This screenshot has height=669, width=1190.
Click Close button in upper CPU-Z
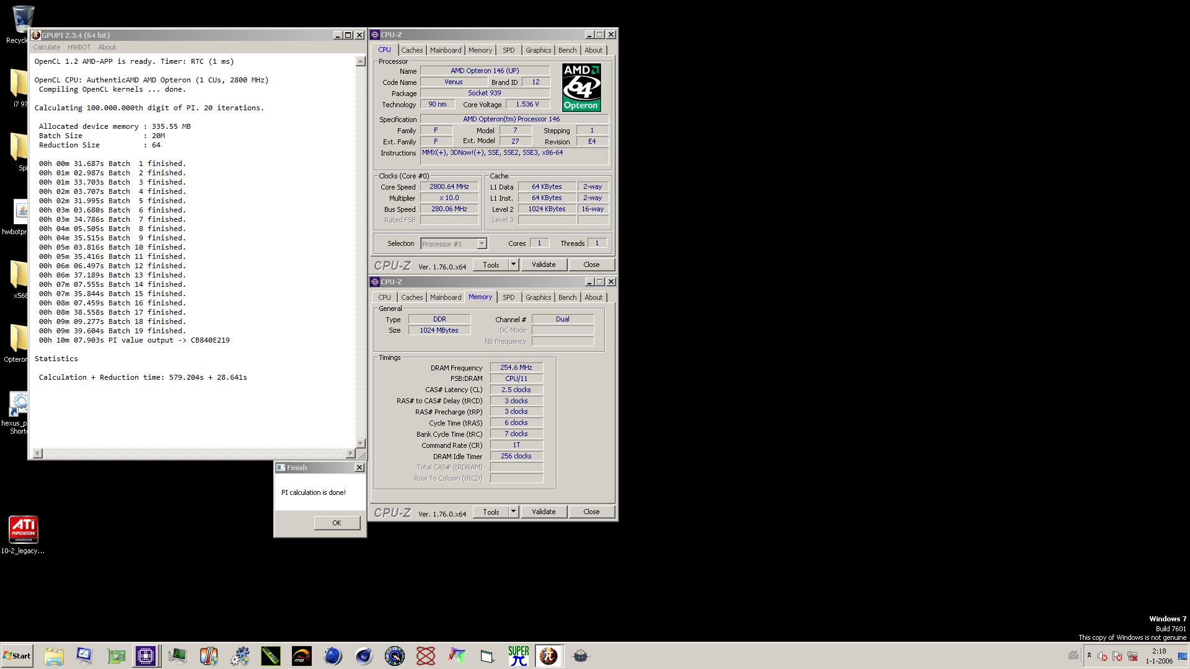tap(591, 265)
